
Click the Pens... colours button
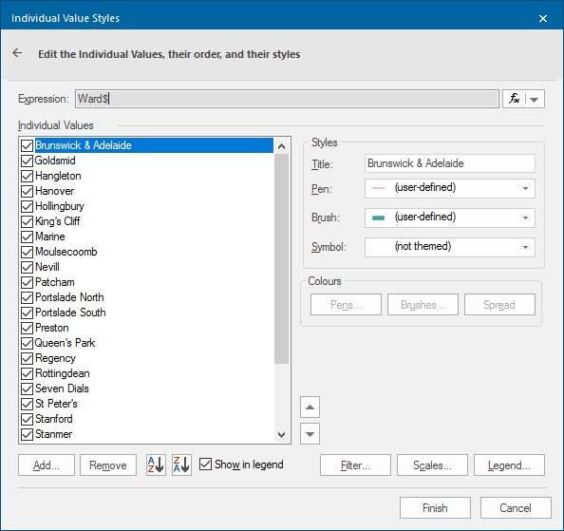346,304
